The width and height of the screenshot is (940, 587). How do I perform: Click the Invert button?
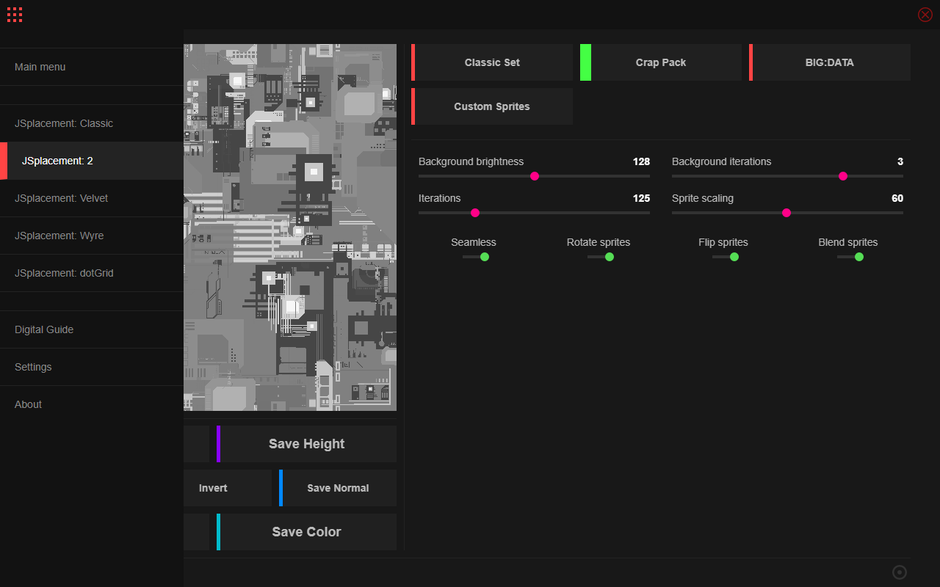[x=227, y=488]
